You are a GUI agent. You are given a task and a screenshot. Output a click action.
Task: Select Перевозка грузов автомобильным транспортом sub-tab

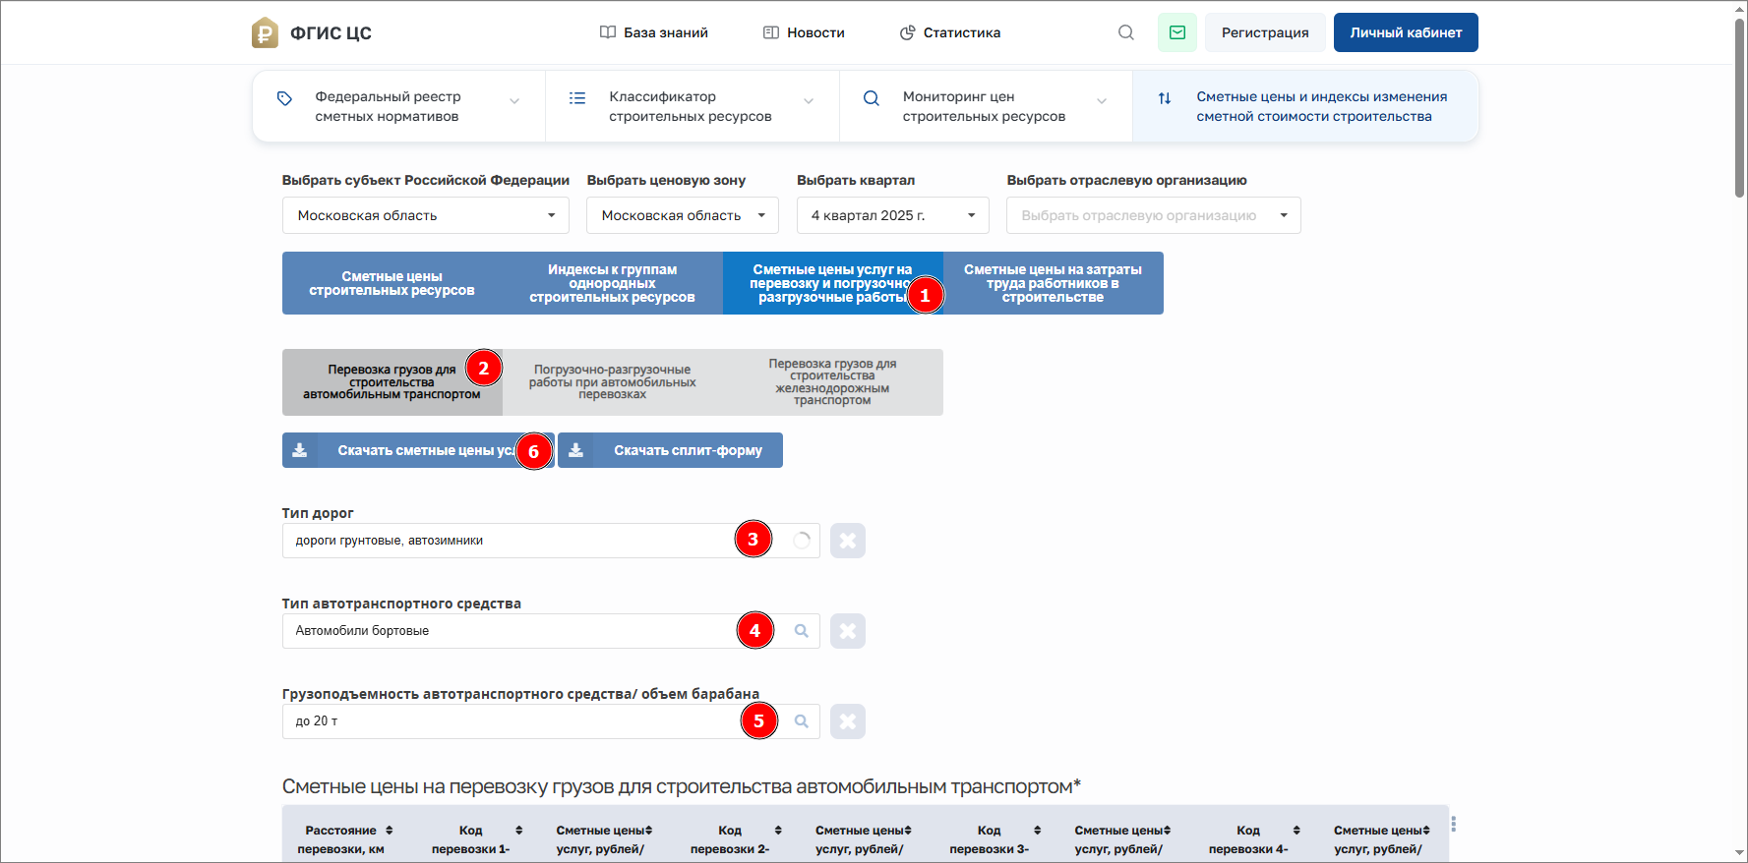pos(392,382)
